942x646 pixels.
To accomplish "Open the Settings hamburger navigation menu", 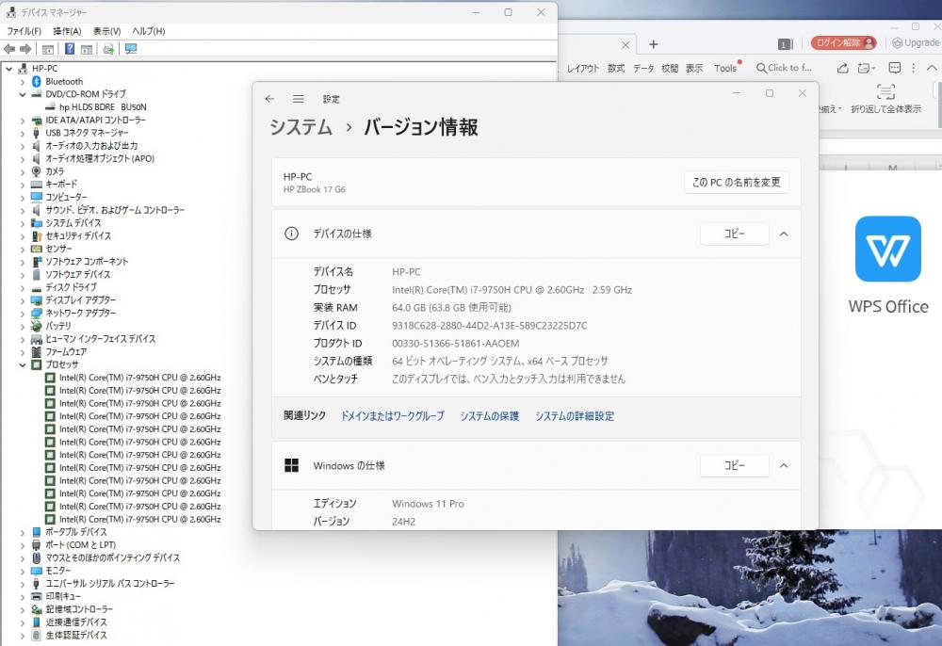I will click(299, 99).
